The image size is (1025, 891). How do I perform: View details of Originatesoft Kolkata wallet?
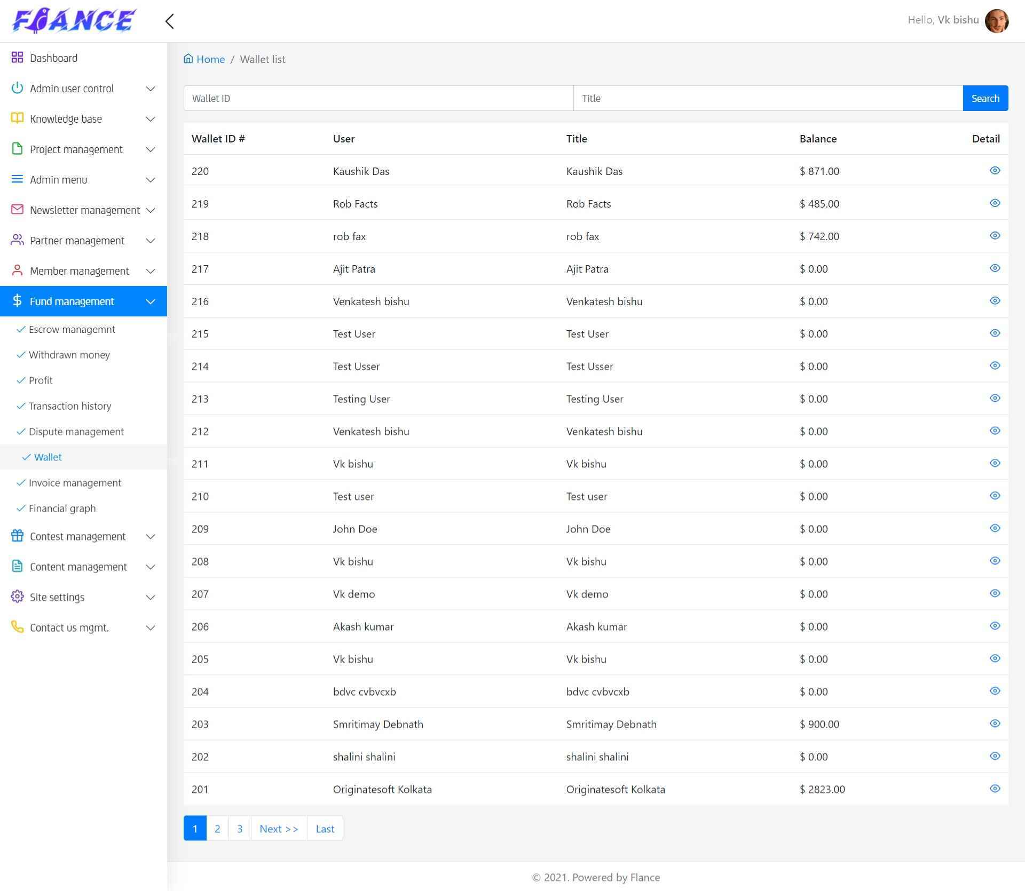(995, 789)
